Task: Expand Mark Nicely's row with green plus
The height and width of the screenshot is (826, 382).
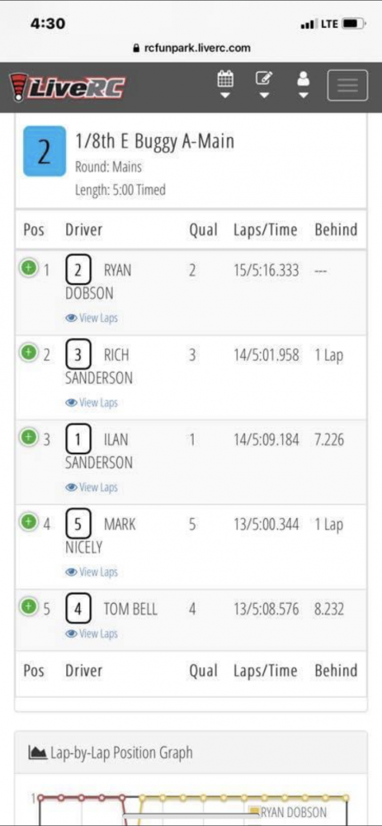Action: 29,522
